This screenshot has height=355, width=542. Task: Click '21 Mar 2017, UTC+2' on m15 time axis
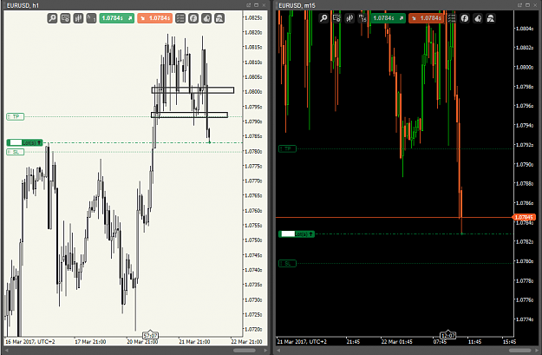pos(302,342)
